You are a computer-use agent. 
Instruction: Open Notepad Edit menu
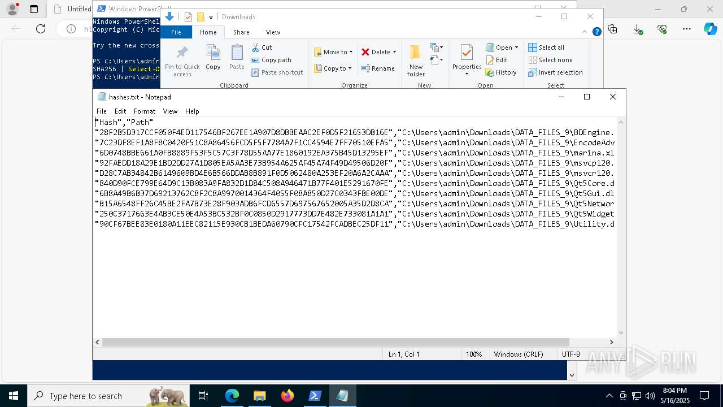[x=120, y=111]
